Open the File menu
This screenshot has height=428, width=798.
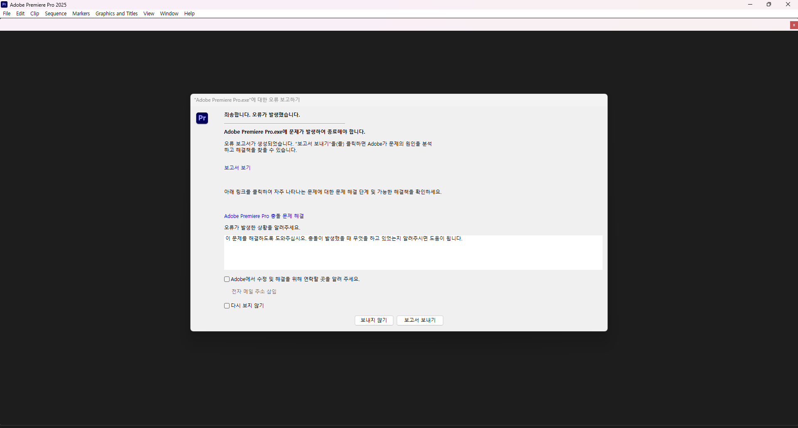tap(7, 13)
